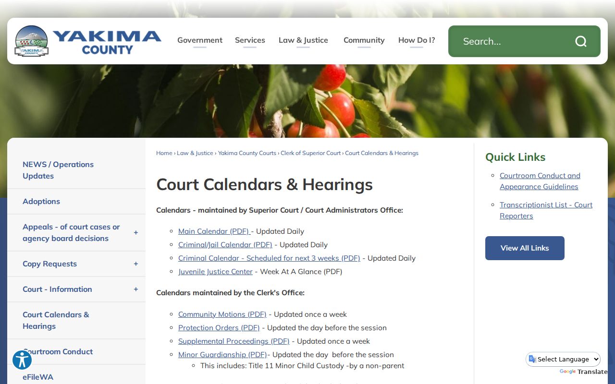Open Main Calendar (PDF) link

click(214, 231)
